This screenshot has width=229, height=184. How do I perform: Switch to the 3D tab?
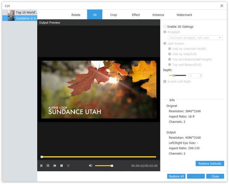tap(95, 14)
